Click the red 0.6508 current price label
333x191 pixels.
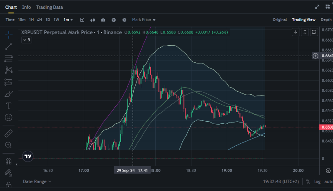326,127
